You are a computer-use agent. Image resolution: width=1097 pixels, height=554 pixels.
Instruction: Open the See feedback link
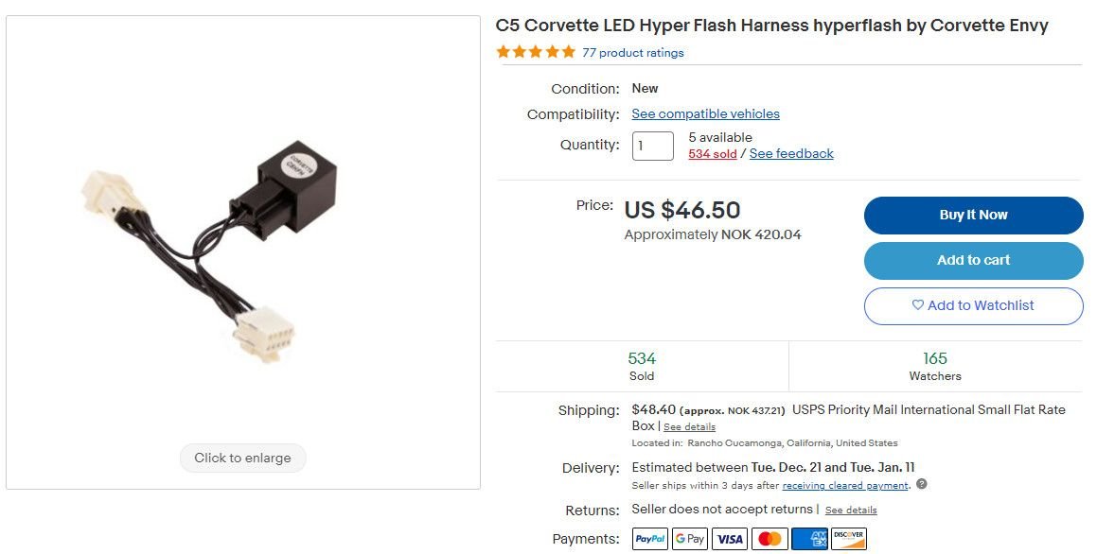791,154
